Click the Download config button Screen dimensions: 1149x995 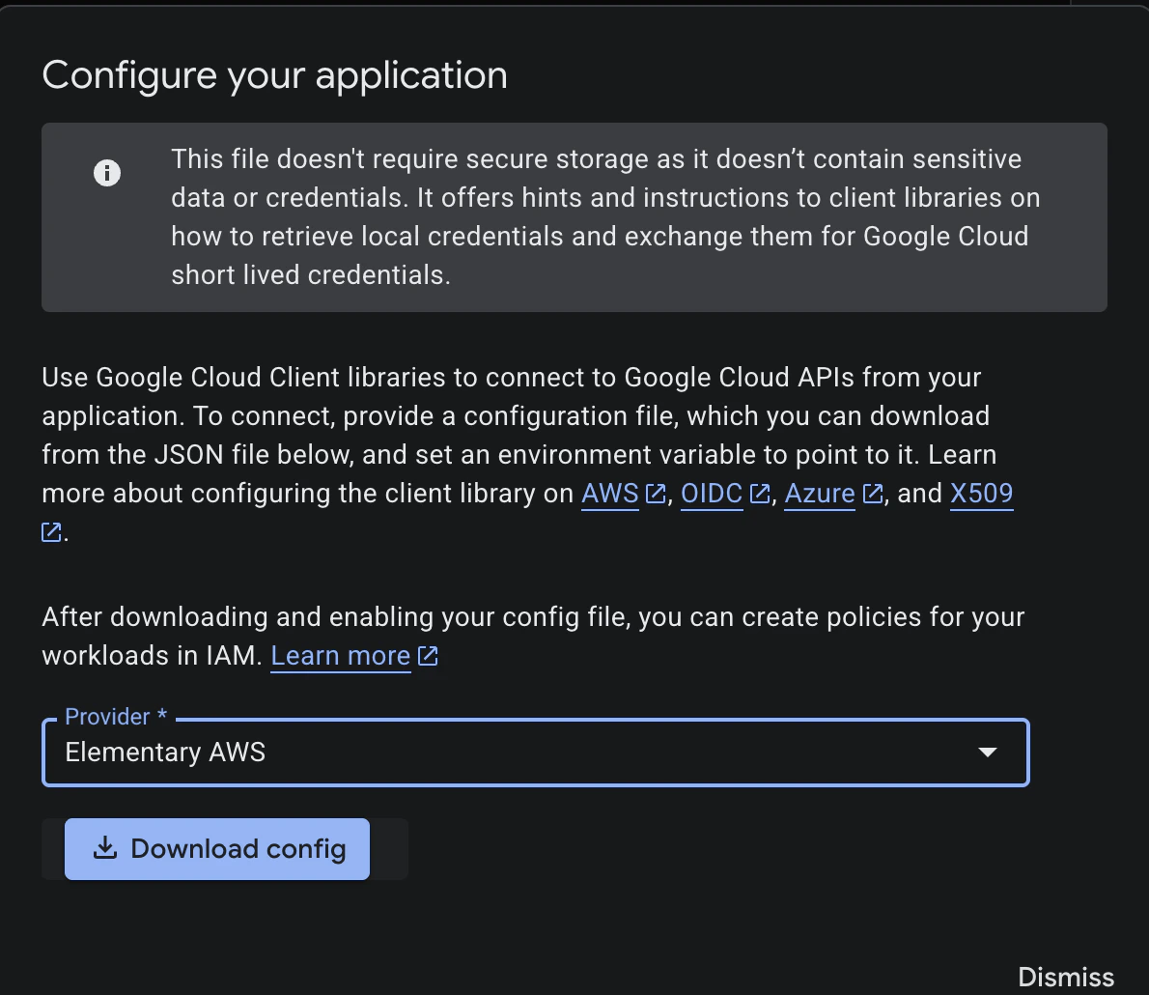(x=216, y=848)
